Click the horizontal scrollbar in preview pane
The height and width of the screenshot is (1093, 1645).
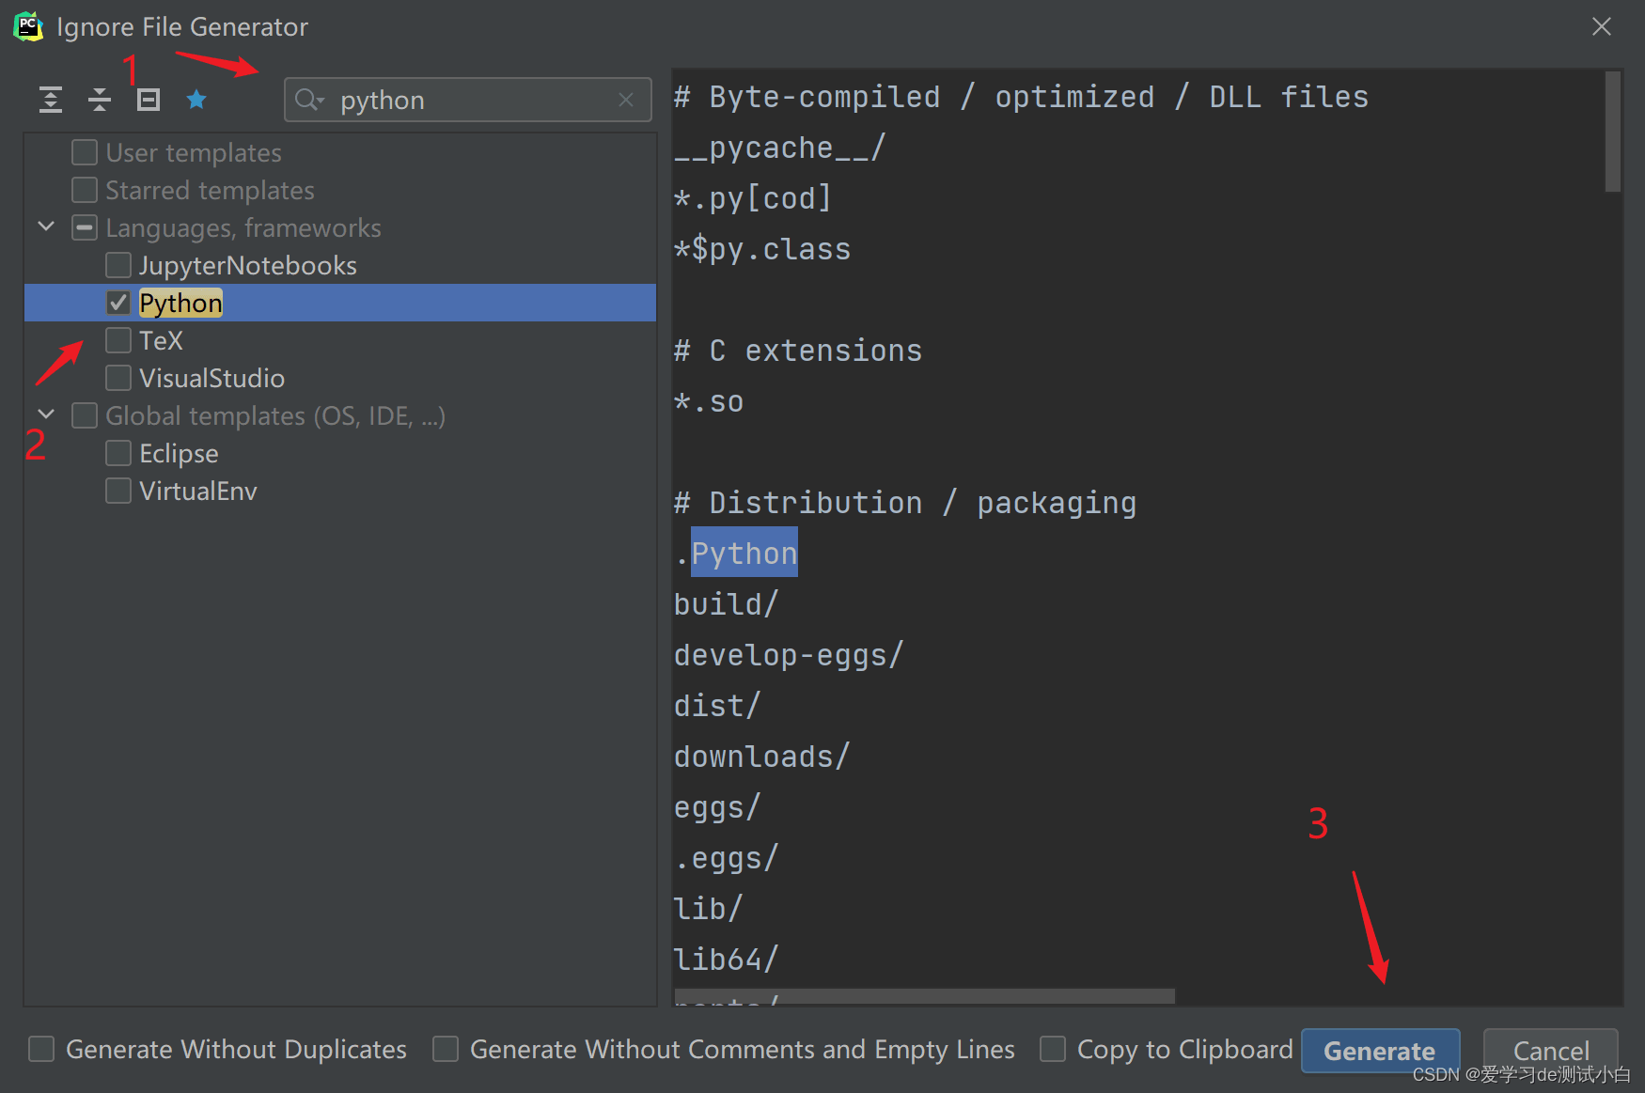pos(924,996)
